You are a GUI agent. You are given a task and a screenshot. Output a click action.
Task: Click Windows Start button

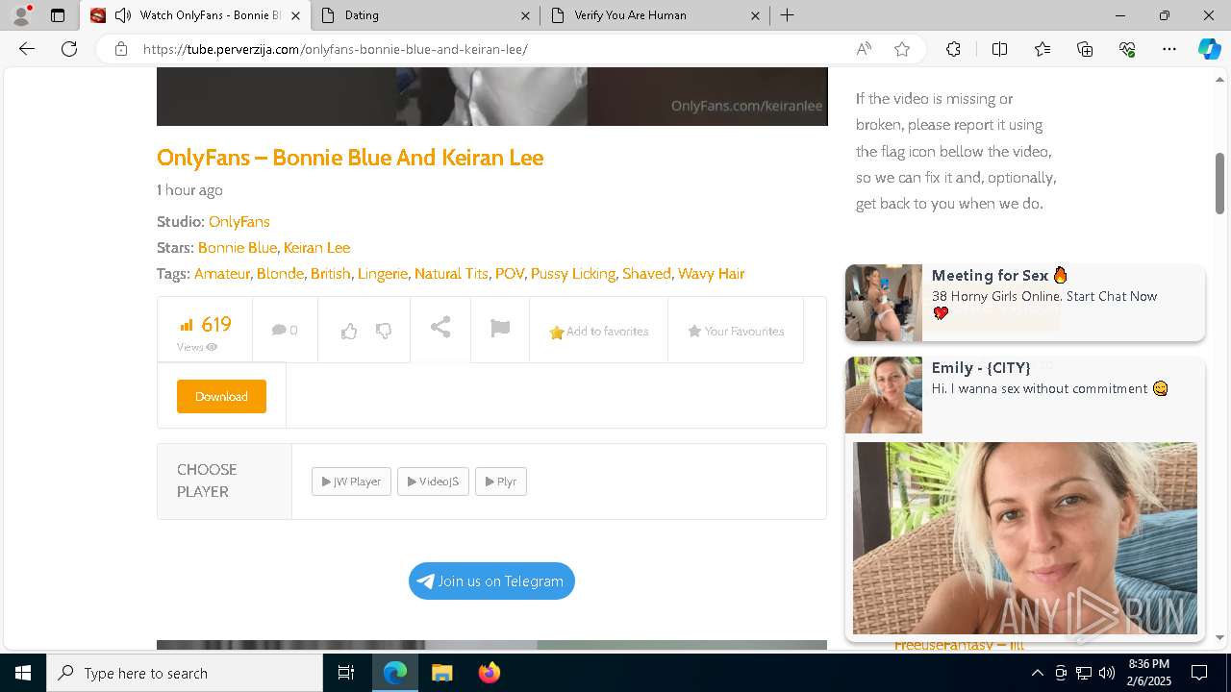coord(23,673)
